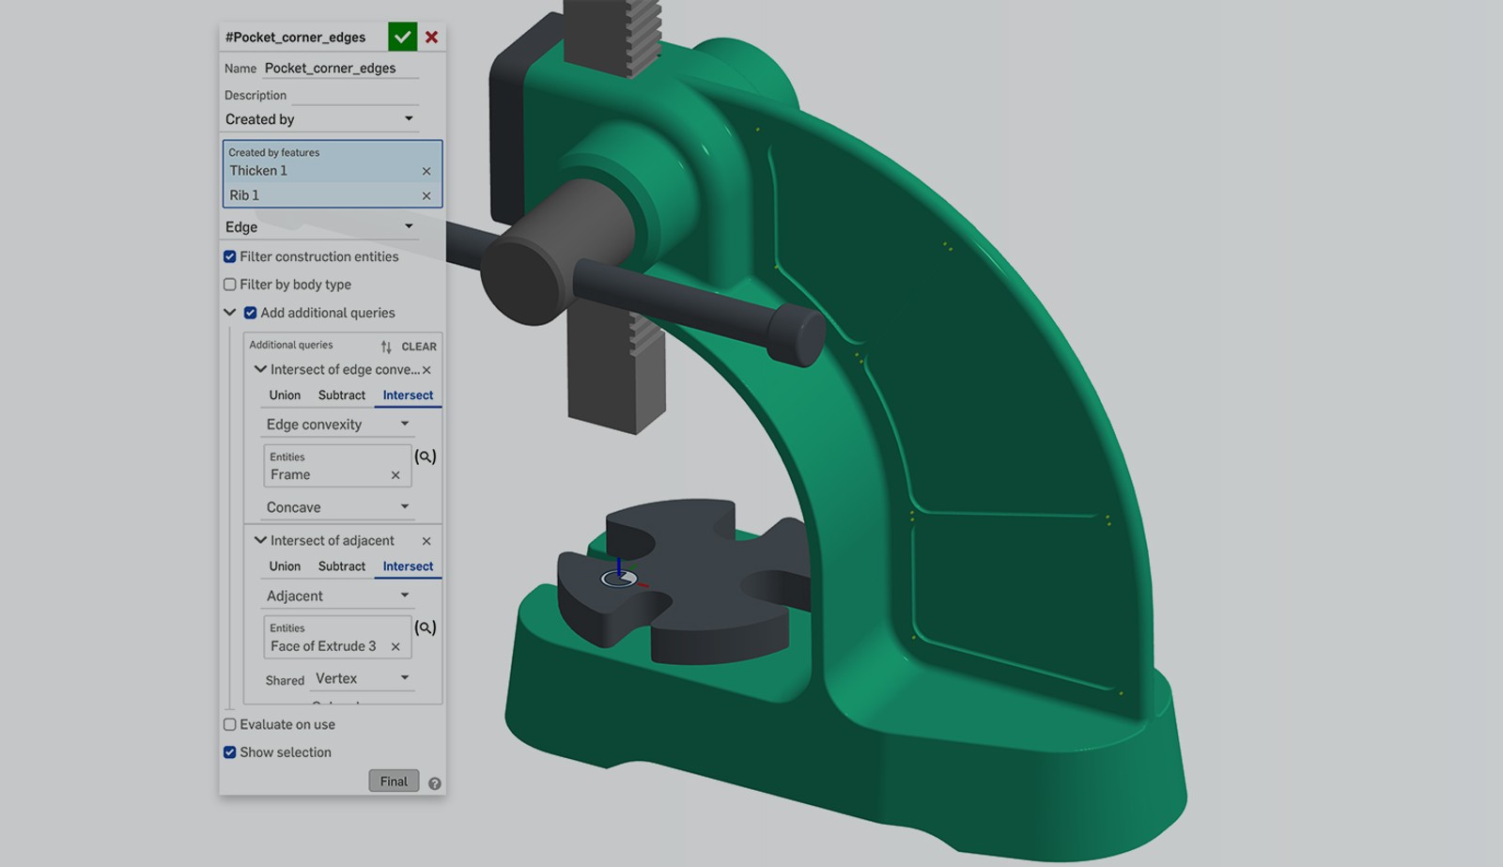Collapse the Add additional queries section
The height and width of the screenshot is (867, 1503).
pos(229,313)
